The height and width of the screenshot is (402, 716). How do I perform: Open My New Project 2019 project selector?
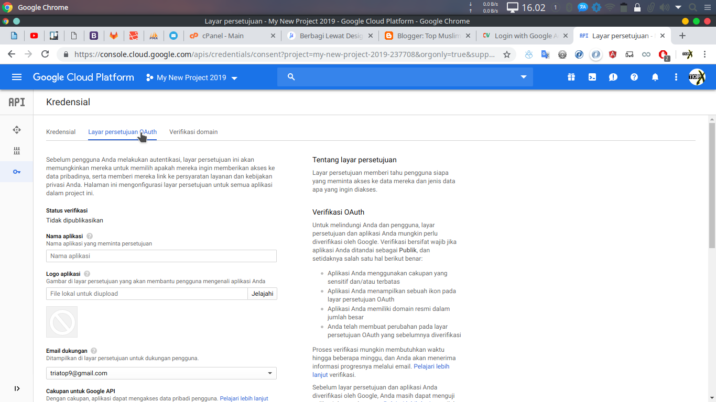192,77
